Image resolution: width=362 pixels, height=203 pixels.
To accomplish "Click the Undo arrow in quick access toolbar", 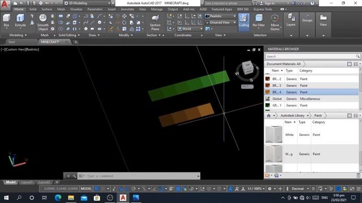I will [48, 3].
